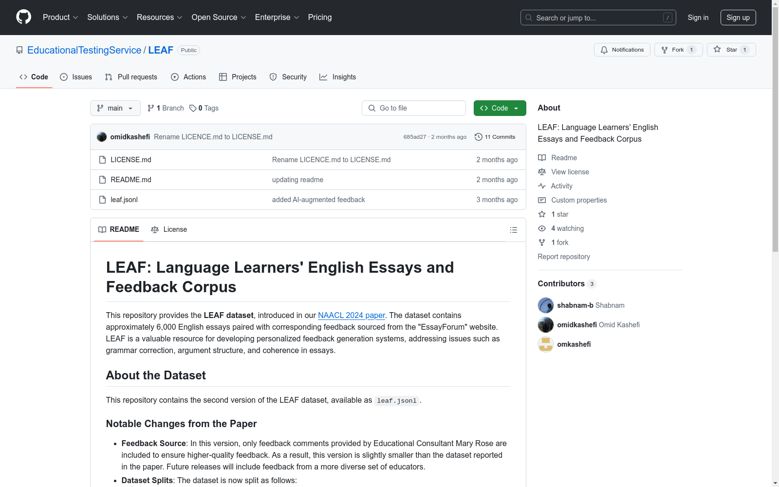The width and height of the screenshot is (779, 487).
Task: Click the Notifications bell button
Action: pos(622,50)
